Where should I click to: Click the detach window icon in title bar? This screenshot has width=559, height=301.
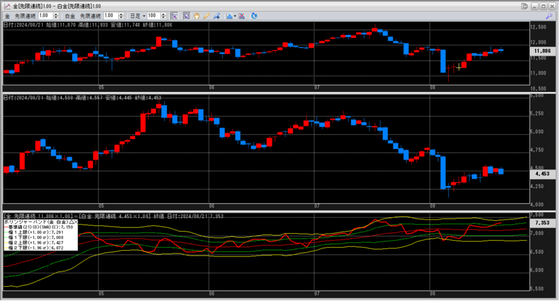tap(525, 6)
